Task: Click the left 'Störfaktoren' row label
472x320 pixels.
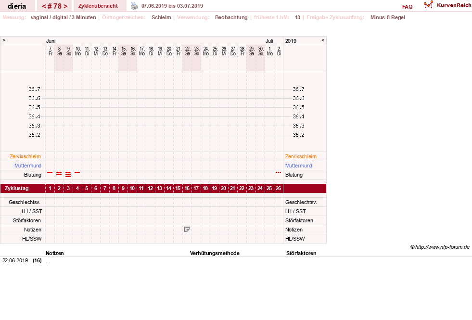Action: point(27,221)
